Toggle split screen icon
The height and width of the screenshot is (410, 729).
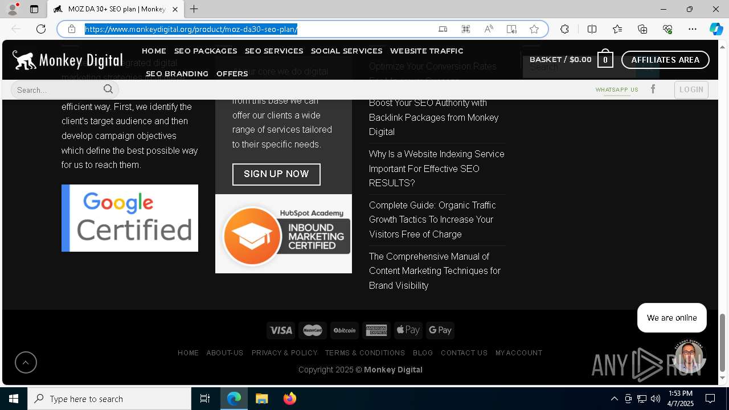pyautogui.click(x=592, y=29)
